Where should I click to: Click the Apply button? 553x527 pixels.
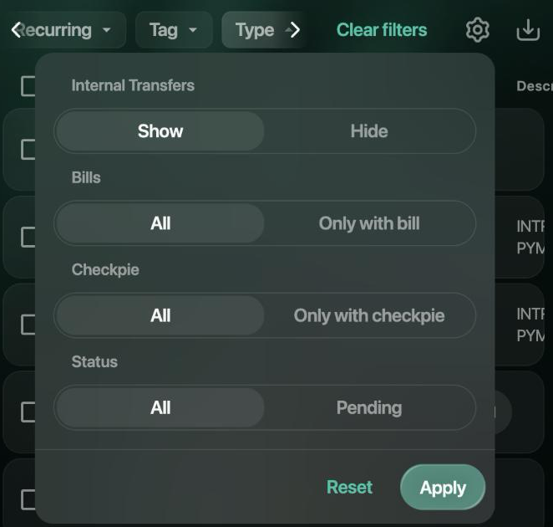[x=443, y=488]
